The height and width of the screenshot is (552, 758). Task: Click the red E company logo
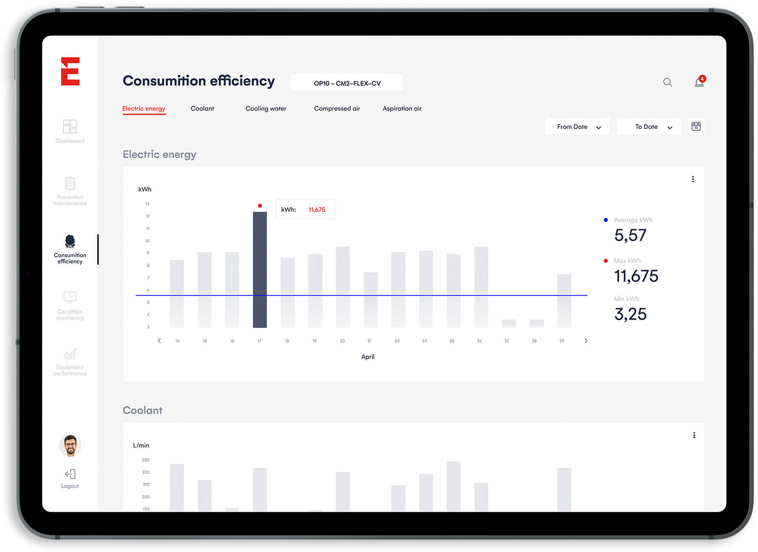pyautogui.click(x=70, y=72)
